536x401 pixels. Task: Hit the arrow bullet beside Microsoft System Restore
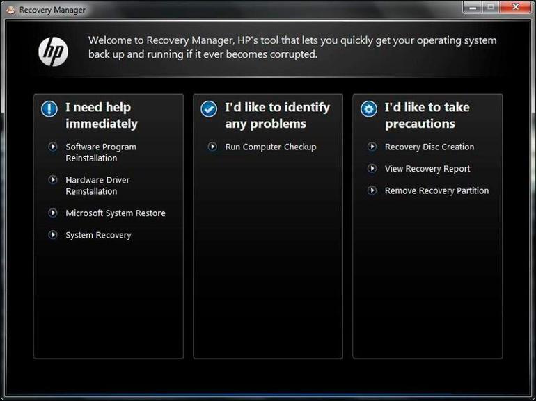[x=52, y=213]
